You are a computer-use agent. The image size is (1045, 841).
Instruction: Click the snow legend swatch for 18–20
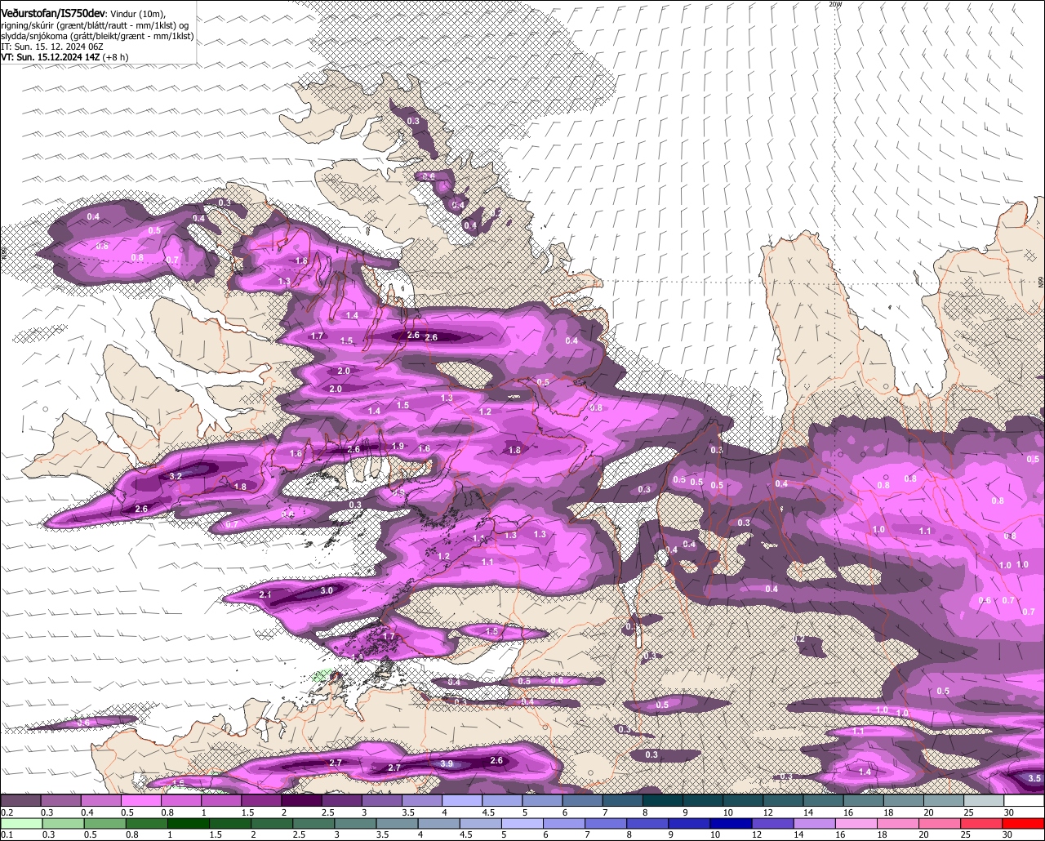point(905,800)
